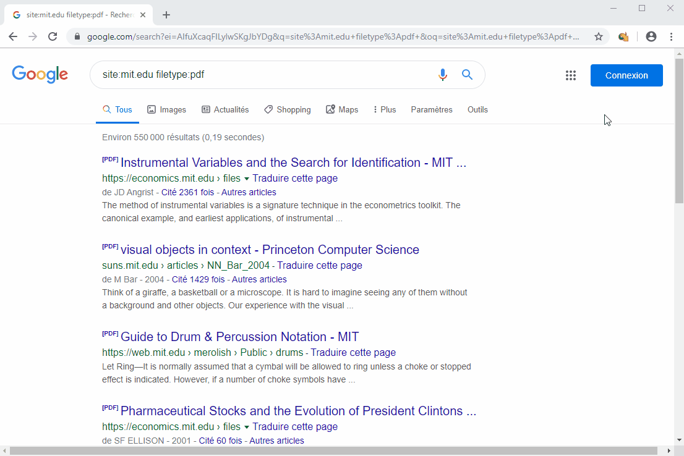View site info via padlock icon
Viewport: 684px width, 456px height.
(x=77, y=36)
